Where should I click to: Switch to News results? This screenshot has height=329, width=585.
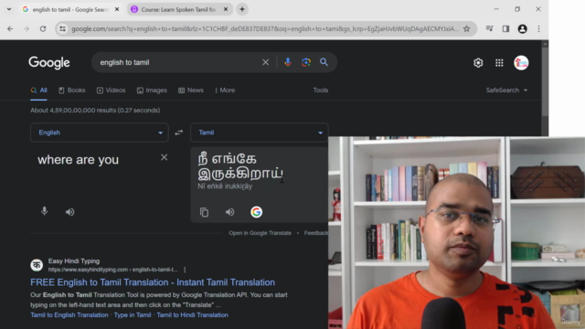tap(191, 90)
